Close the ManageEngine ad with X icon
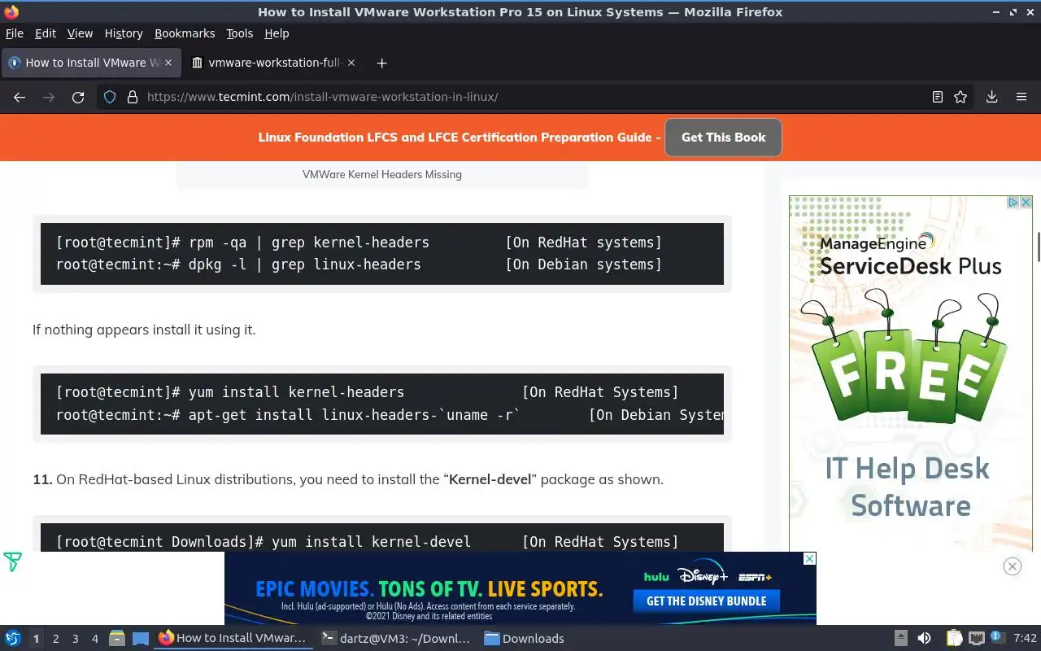Screen dimensions: 1041x651 tap(1026, 202)
